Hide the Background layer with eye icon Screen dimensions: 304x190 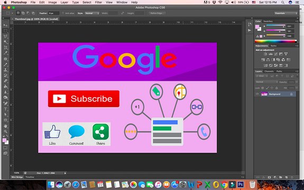click(257, 94)
